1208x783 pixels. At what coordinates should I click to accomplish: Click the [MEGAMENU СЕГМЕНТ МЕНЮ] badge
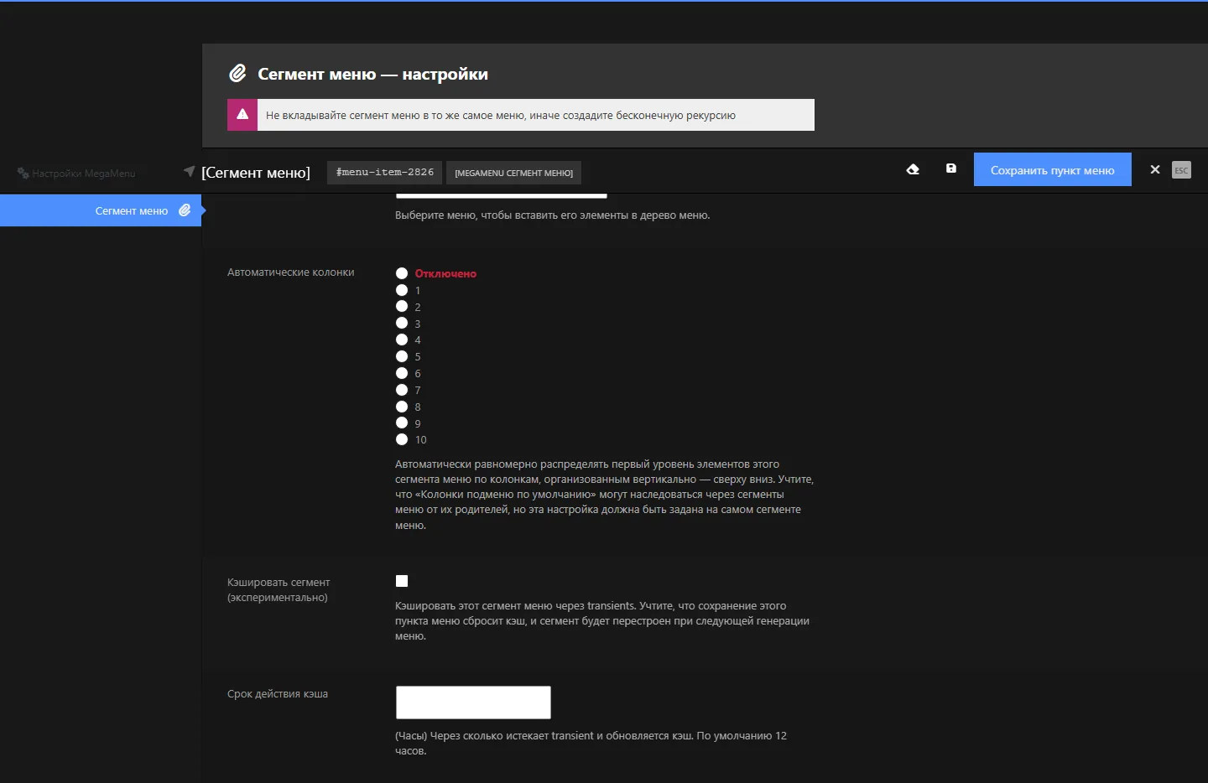pyautogui.click(x=513, y=173)
